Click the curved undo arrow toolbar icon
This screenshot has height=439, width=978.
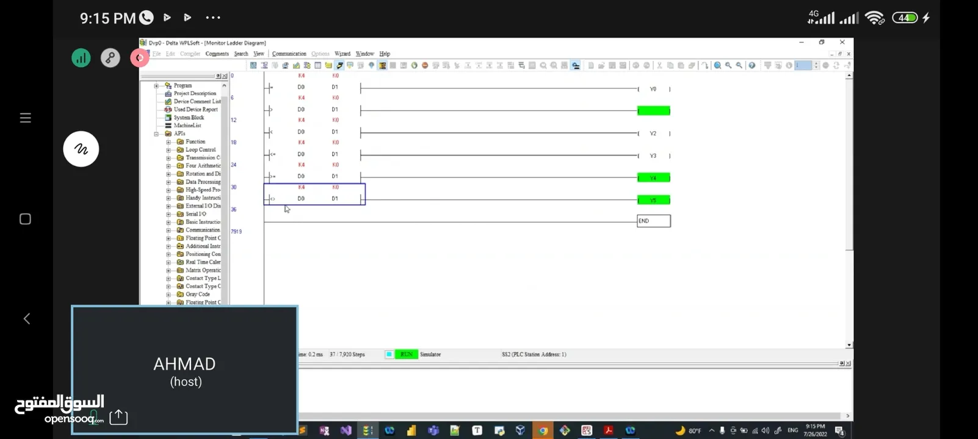pos(705,65)
